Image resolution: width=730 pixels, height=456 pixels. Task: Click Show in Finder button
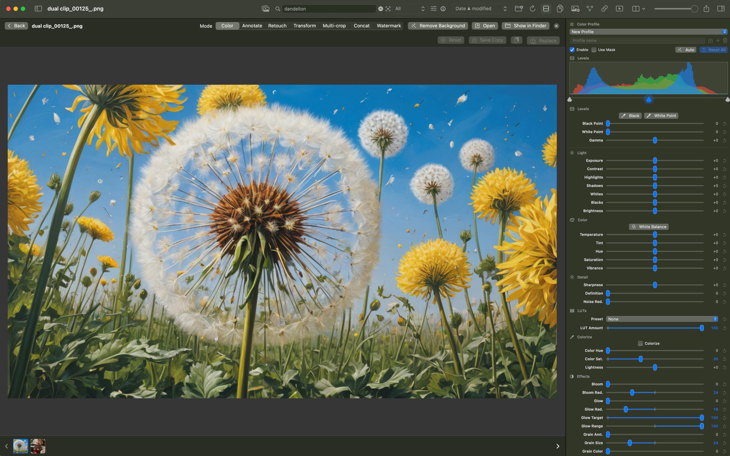[526, 26]
